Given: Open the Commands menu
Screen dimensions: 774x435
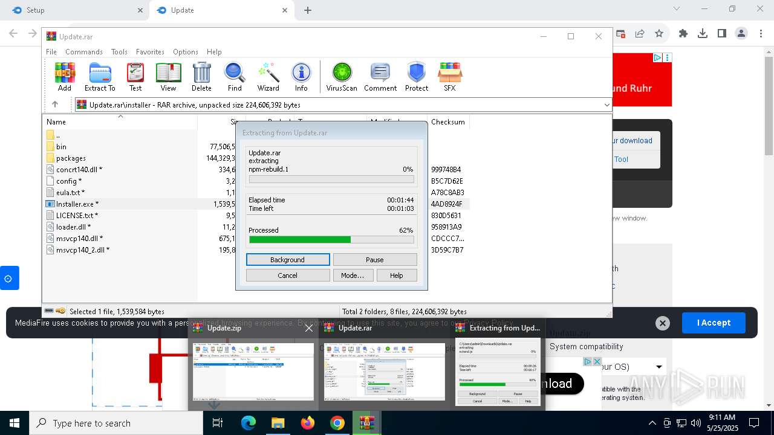Looking at the screenshot, I should (x=84, y=52).
